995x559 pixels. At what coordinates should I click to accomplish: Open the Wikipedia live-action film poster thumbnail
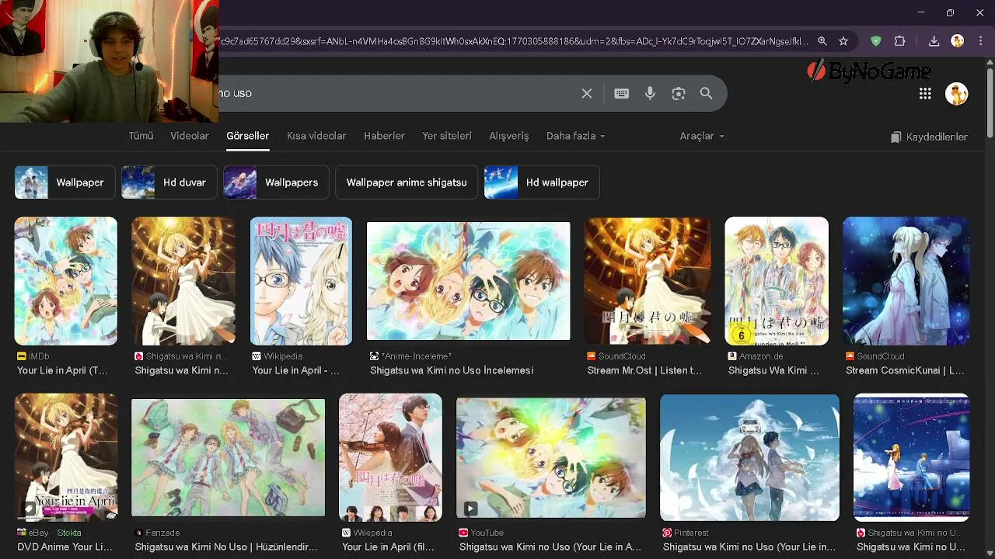[390, 457]
